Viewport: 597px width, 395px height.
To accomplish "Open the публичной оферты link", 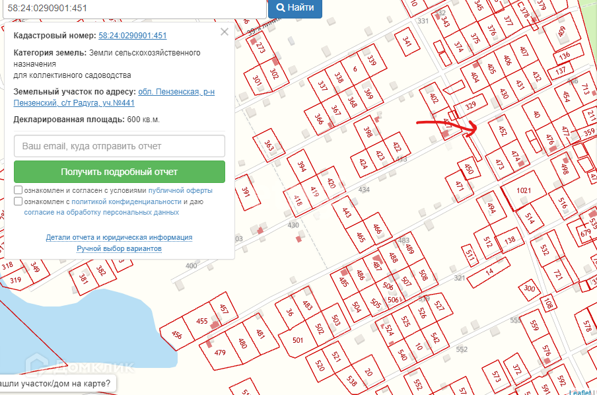I will point(180,190).
